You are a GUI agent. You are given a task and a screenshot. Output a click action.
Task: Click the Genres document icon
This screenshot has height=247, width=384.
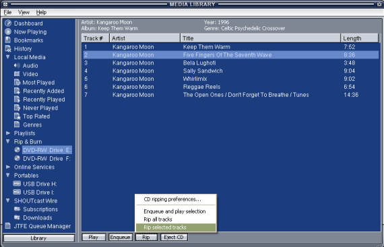tap(17, 125)
